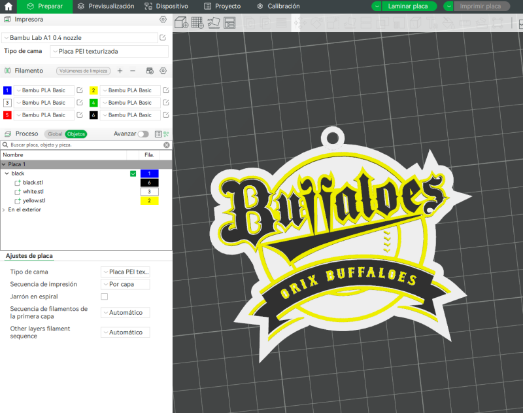The height and width of the screenshot is (413, 523).
Task: Toggle the Avanzar advanced mode switch
Action: [143, 134]
